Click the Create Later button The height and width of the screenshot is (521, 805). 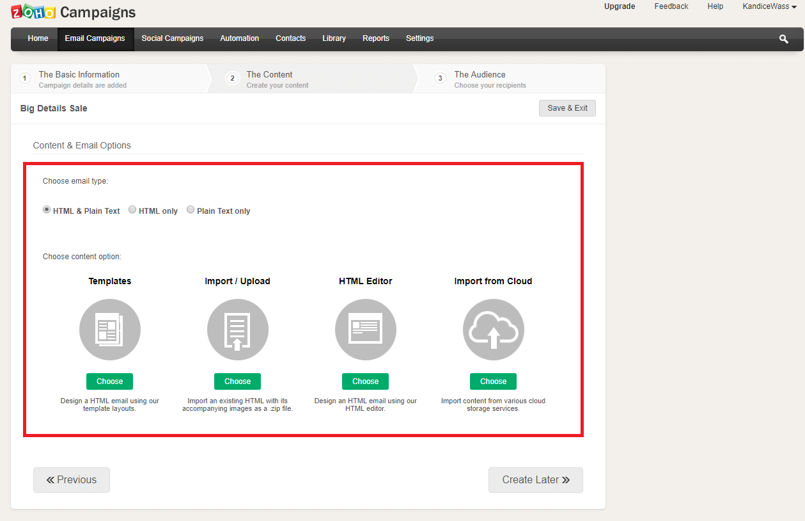pyautogui.click(x=536, y=480)
